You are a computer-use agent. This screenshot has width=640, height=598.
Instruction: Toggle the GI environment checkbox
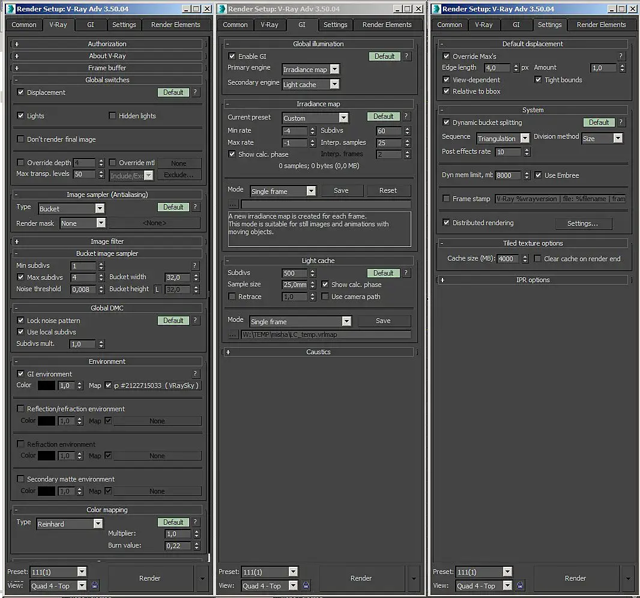coord(20,373)
